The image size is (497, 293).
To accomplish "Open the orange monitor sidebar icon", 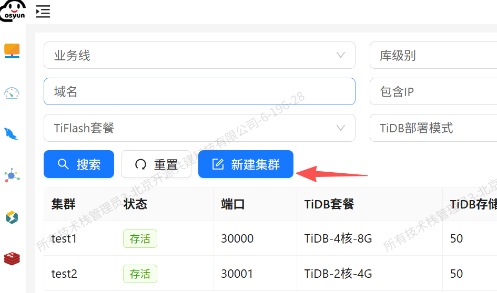I will pos(12,51).
